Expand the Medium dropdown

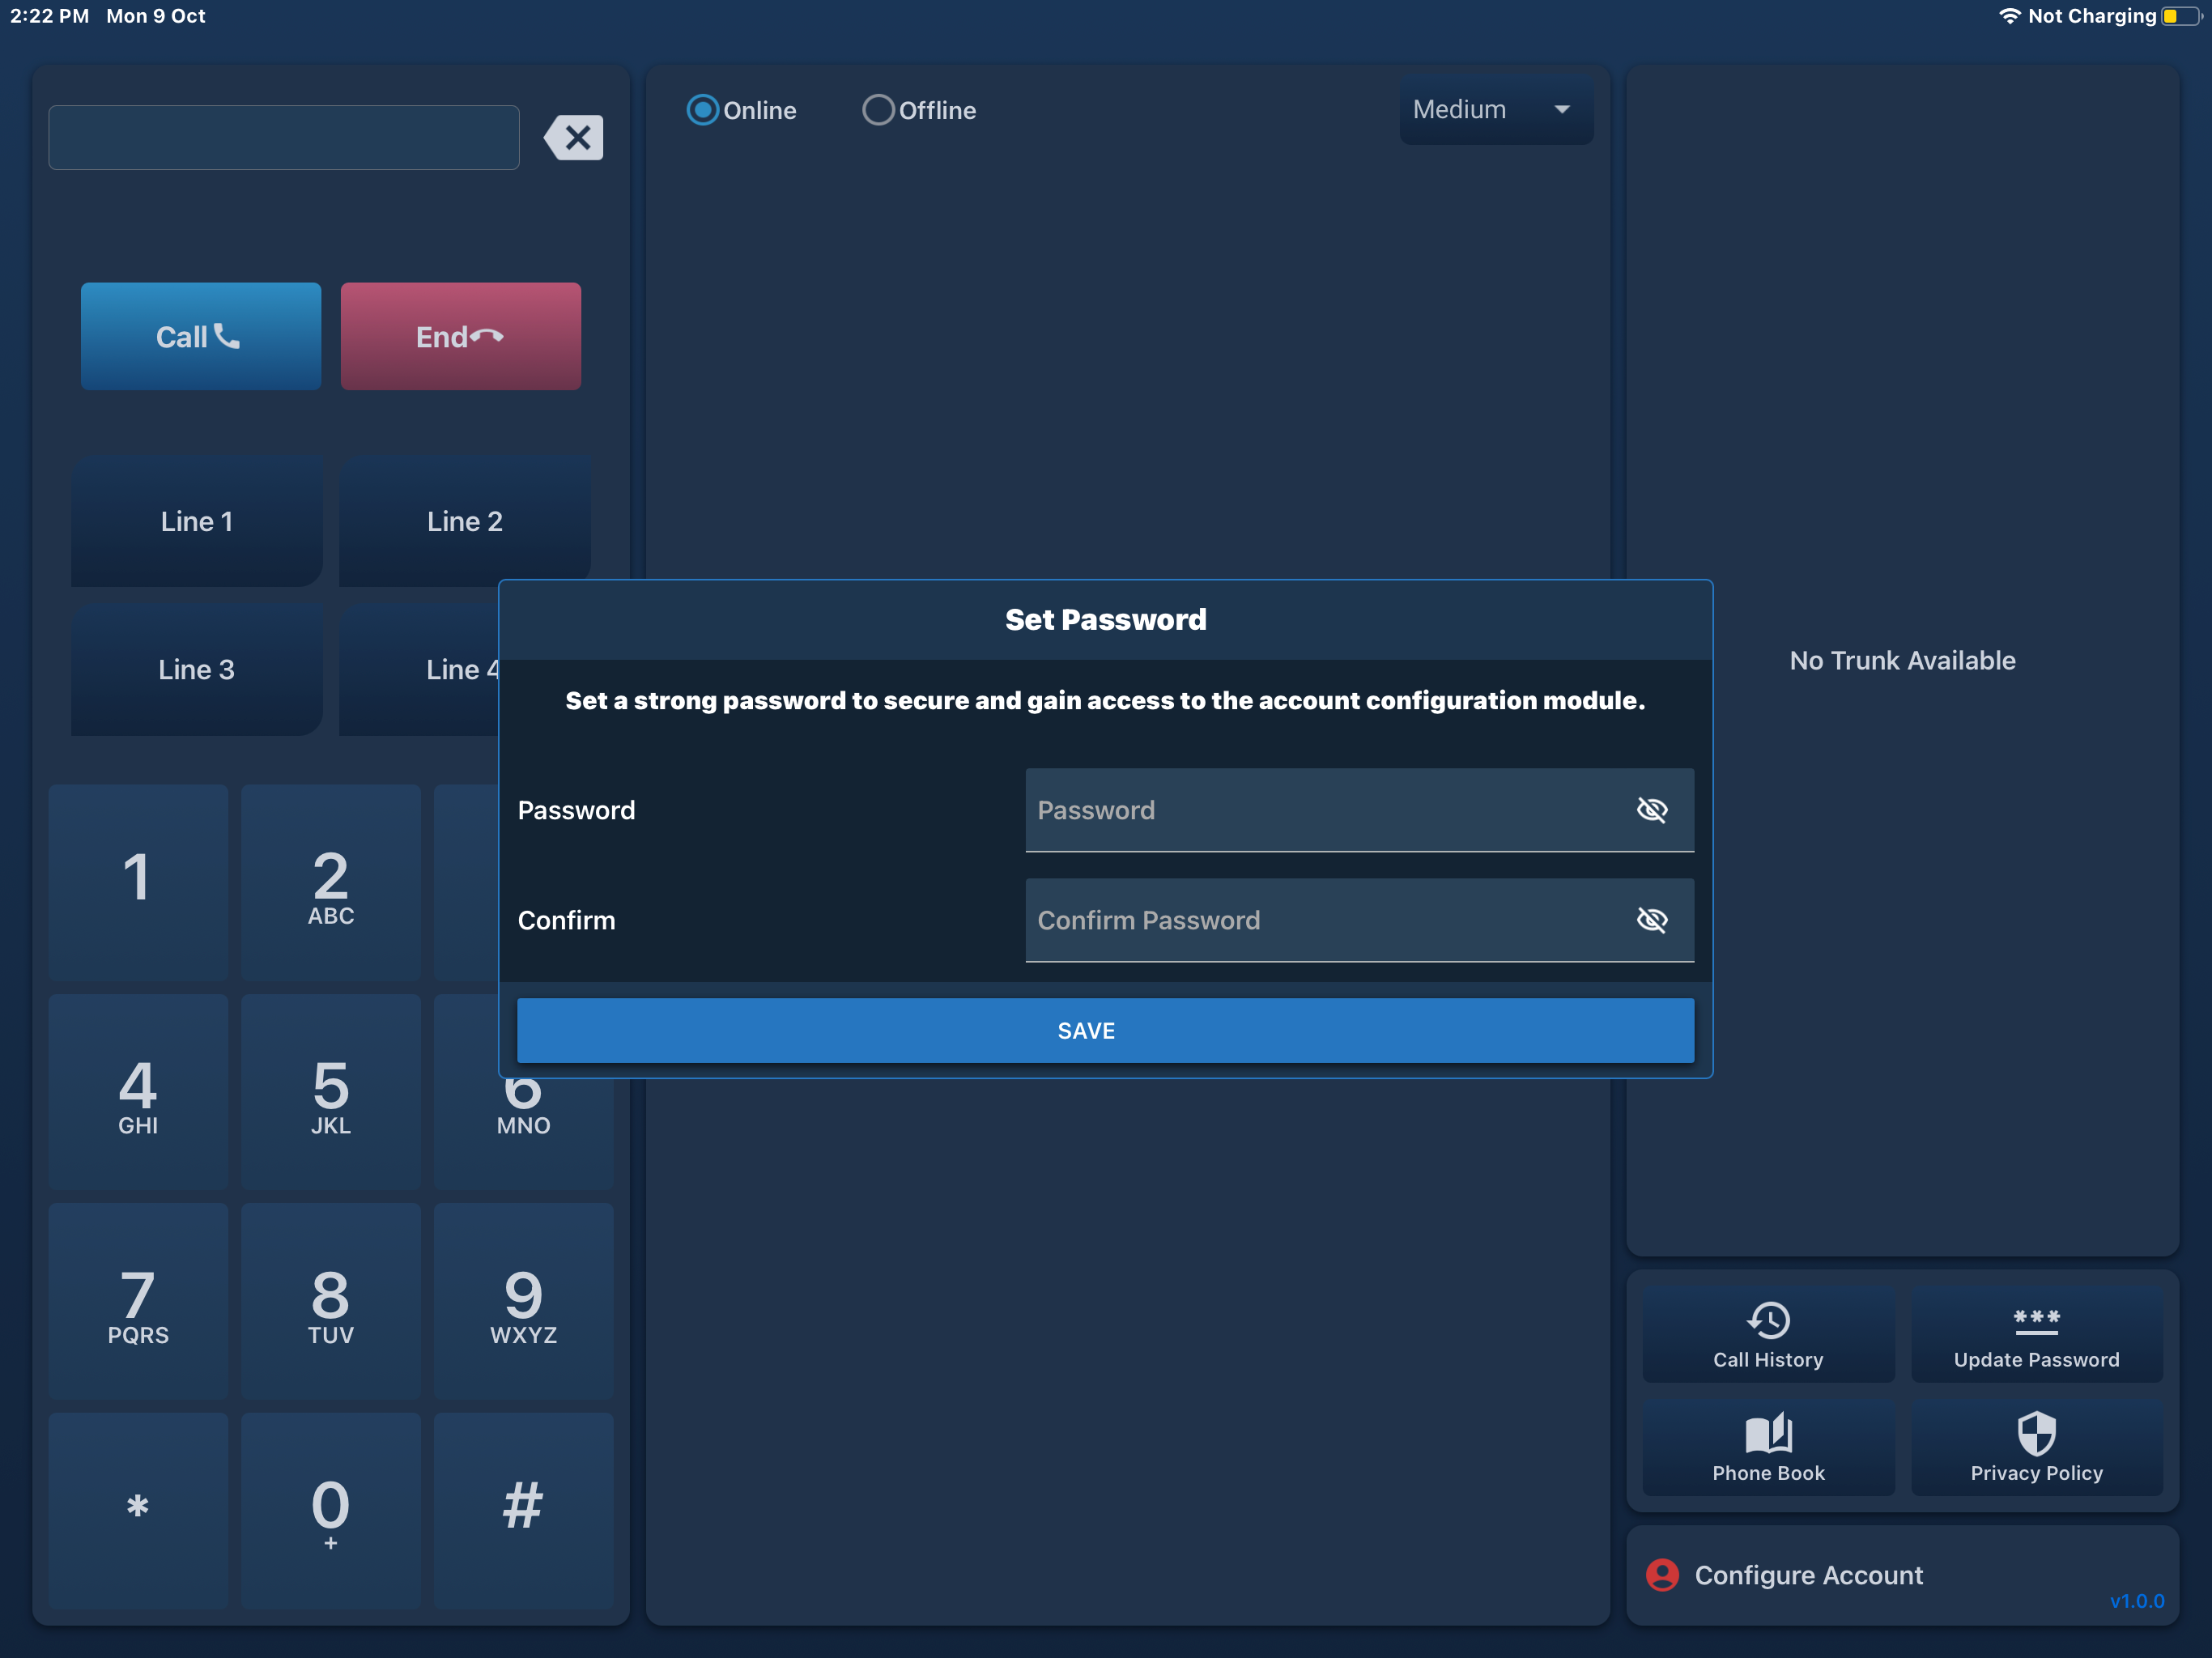coord(1495,110)
